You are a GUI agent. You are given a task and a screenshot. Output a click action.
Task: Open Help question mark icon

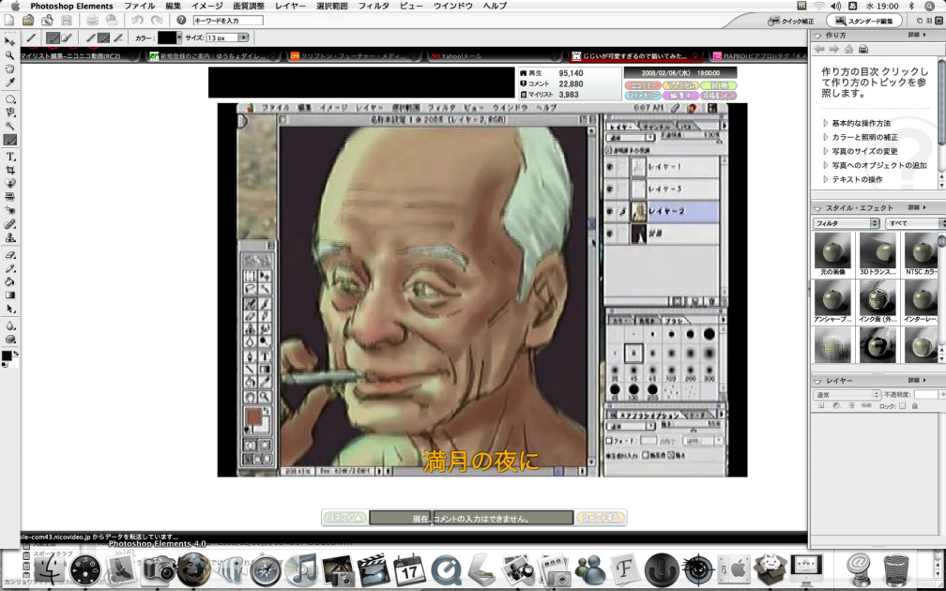point(181,20)
